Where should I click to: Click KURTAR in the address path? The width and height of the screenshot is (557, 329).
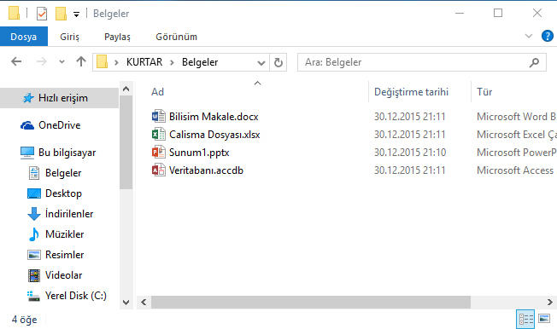144,62
